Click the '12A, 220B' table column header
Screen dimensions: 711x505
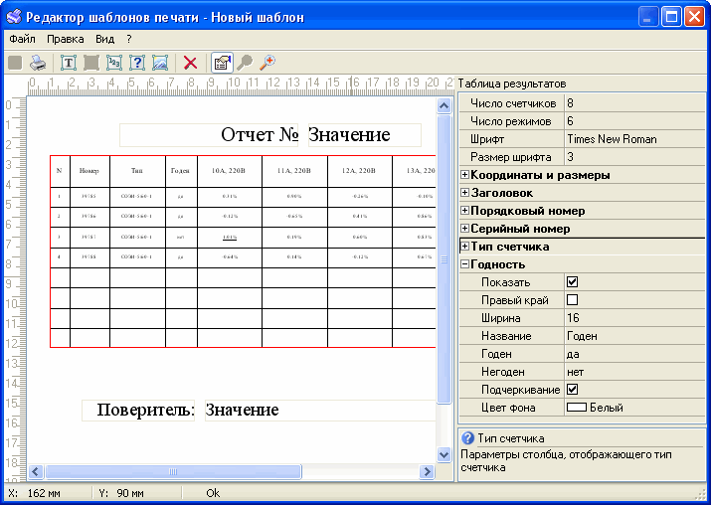click(360, 171)
